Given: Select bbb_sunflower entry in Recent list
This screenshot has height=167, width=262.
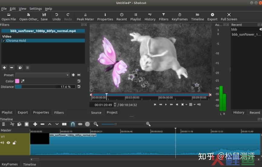Looking at the screenshot, I should click(246, 35).
